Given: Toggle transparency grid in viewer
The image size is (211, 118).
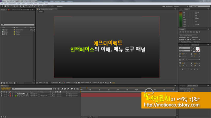Looking at the screenshot, I should coord(79,83).
